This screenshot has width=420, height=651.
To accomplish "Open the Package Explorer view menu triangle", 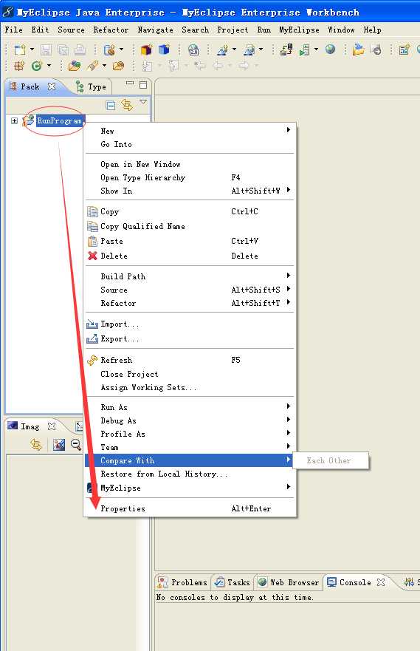I will [143, 101].
